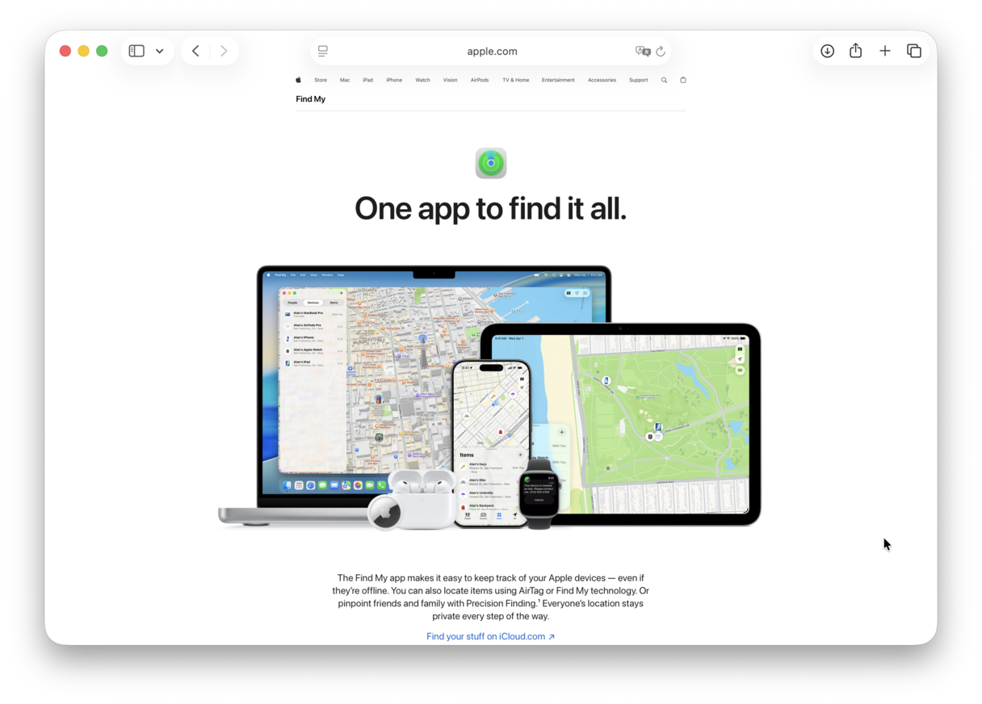This screenshot has width=982, height=704.
Task: Open a new tab with plus
Action: (885, 51)
